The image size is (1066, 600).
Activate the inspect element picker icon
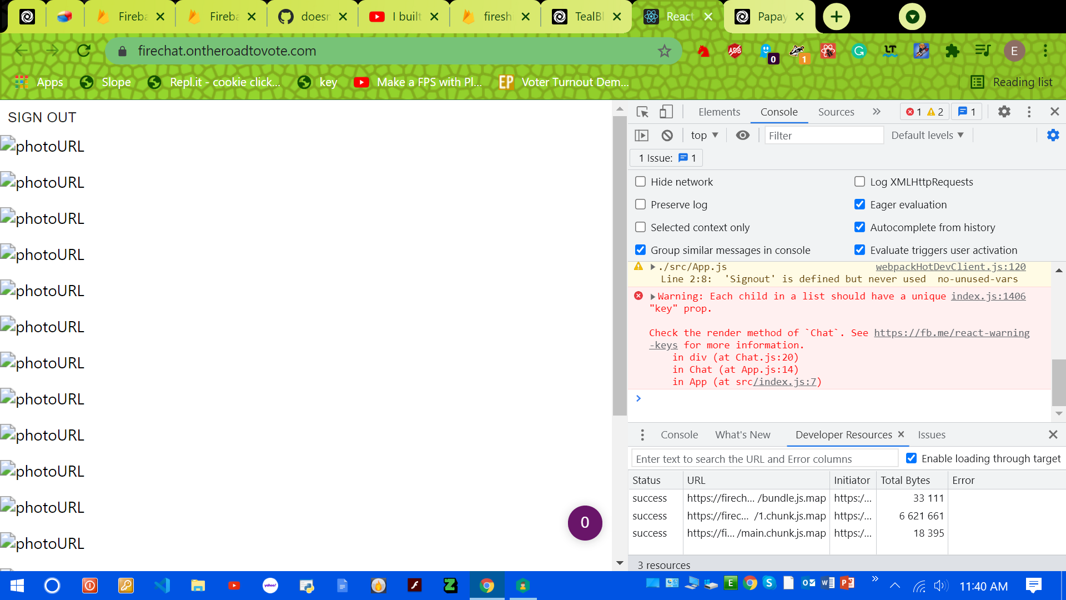(x=642, y=112)
